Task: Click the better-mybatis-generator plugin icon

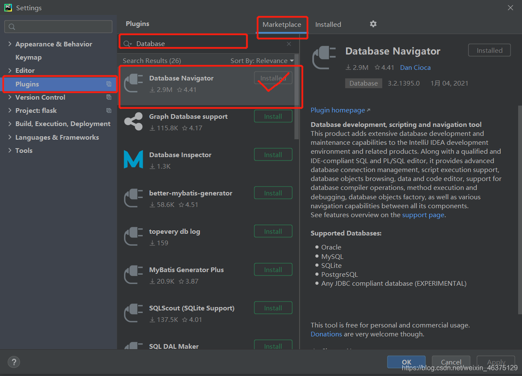Action: click(x=133, y=198)
